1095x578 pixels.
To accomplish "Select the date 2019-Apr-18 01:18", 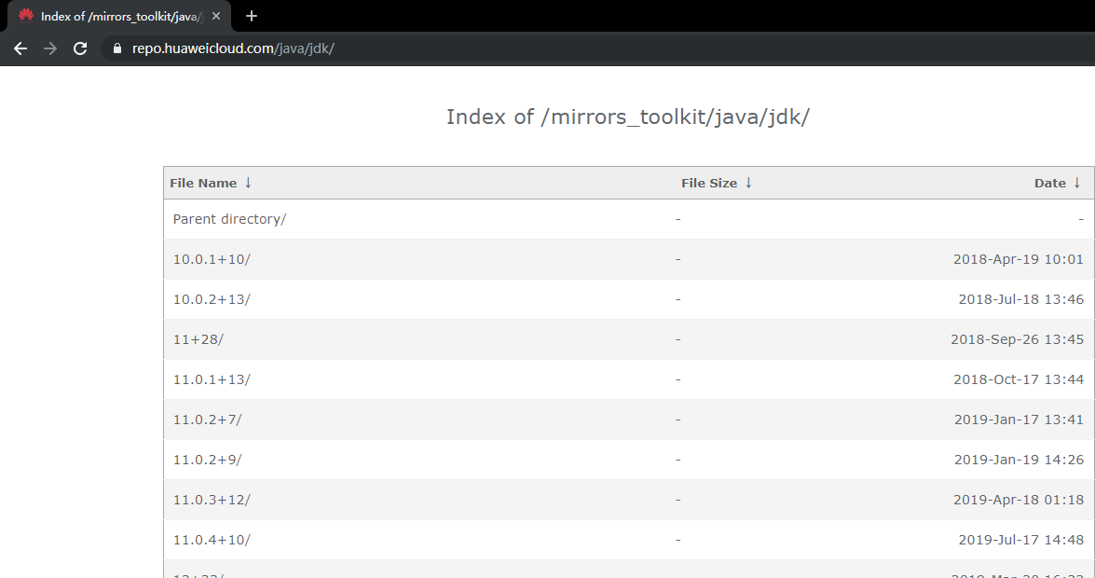I will 1019,500.
